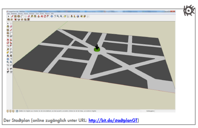
Task: Pick the Zoom magnifier in side palette
Action: click(8, 62)
